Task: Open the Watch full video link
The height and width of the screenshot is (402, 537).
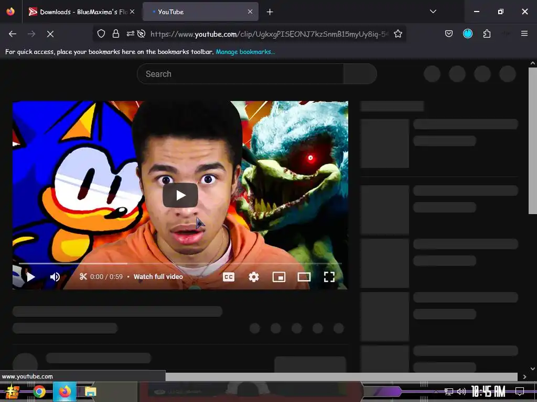Action: [158, 276]
